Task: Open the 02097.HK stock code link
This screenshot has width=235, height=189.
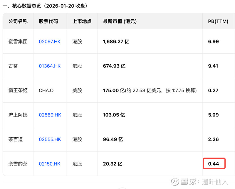Action: (x=50, y=42)
